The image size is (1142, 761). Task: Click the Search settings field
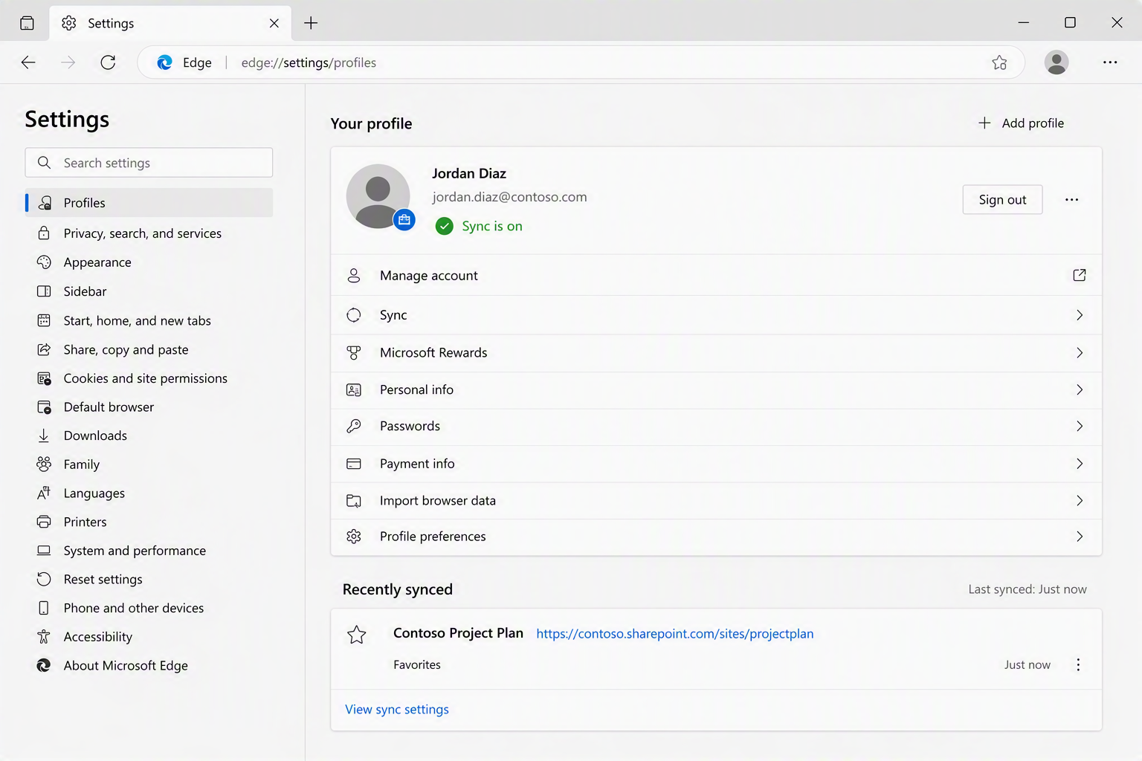[149, 163]
